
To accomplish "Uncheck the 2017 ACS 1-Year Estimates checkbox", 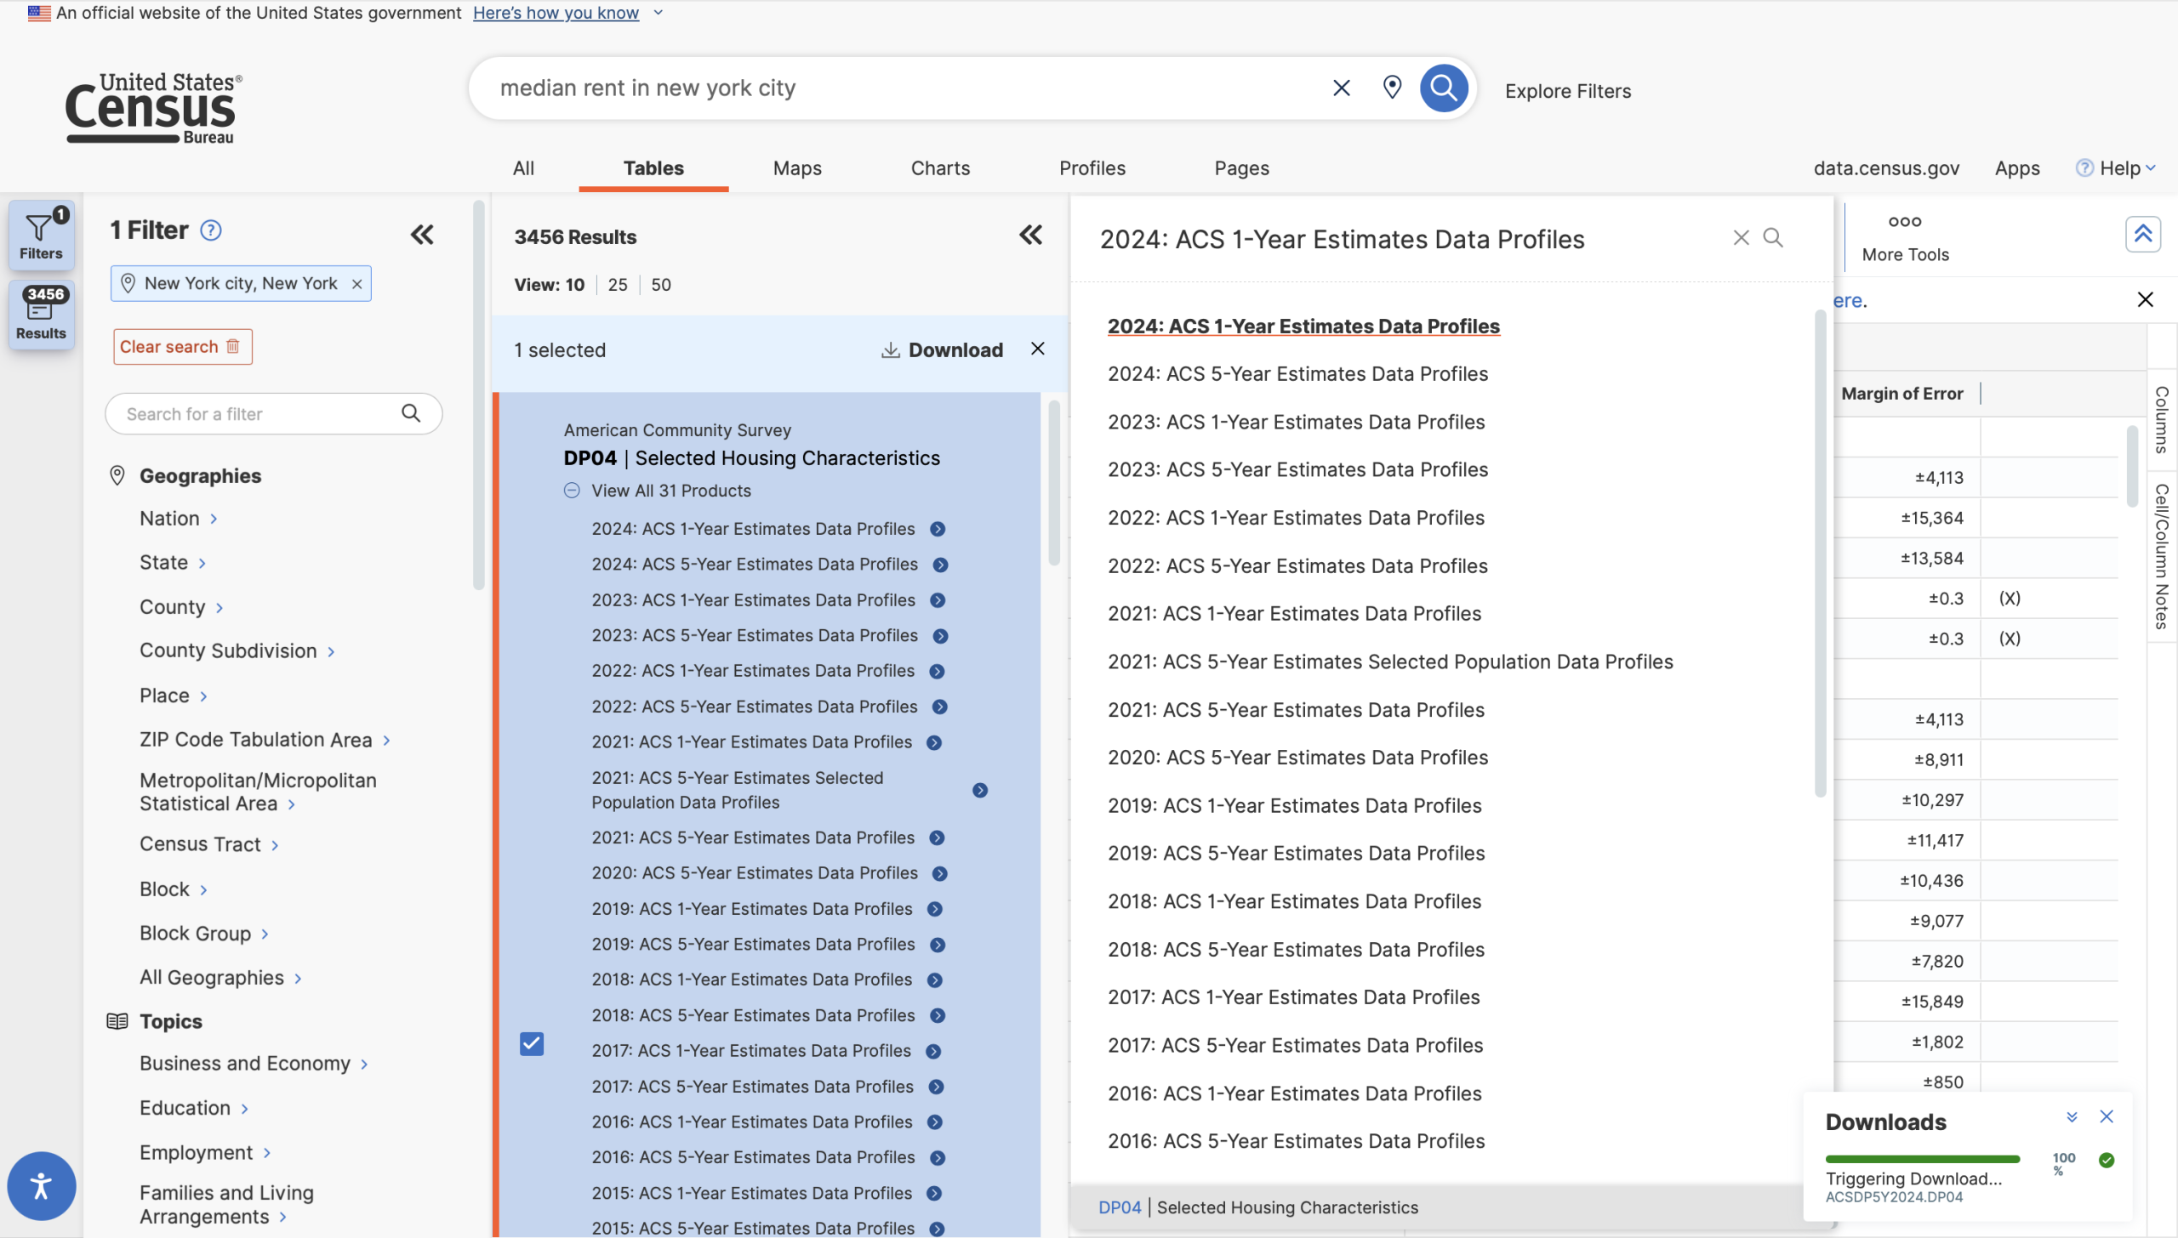I will [x=532, y=1043].
